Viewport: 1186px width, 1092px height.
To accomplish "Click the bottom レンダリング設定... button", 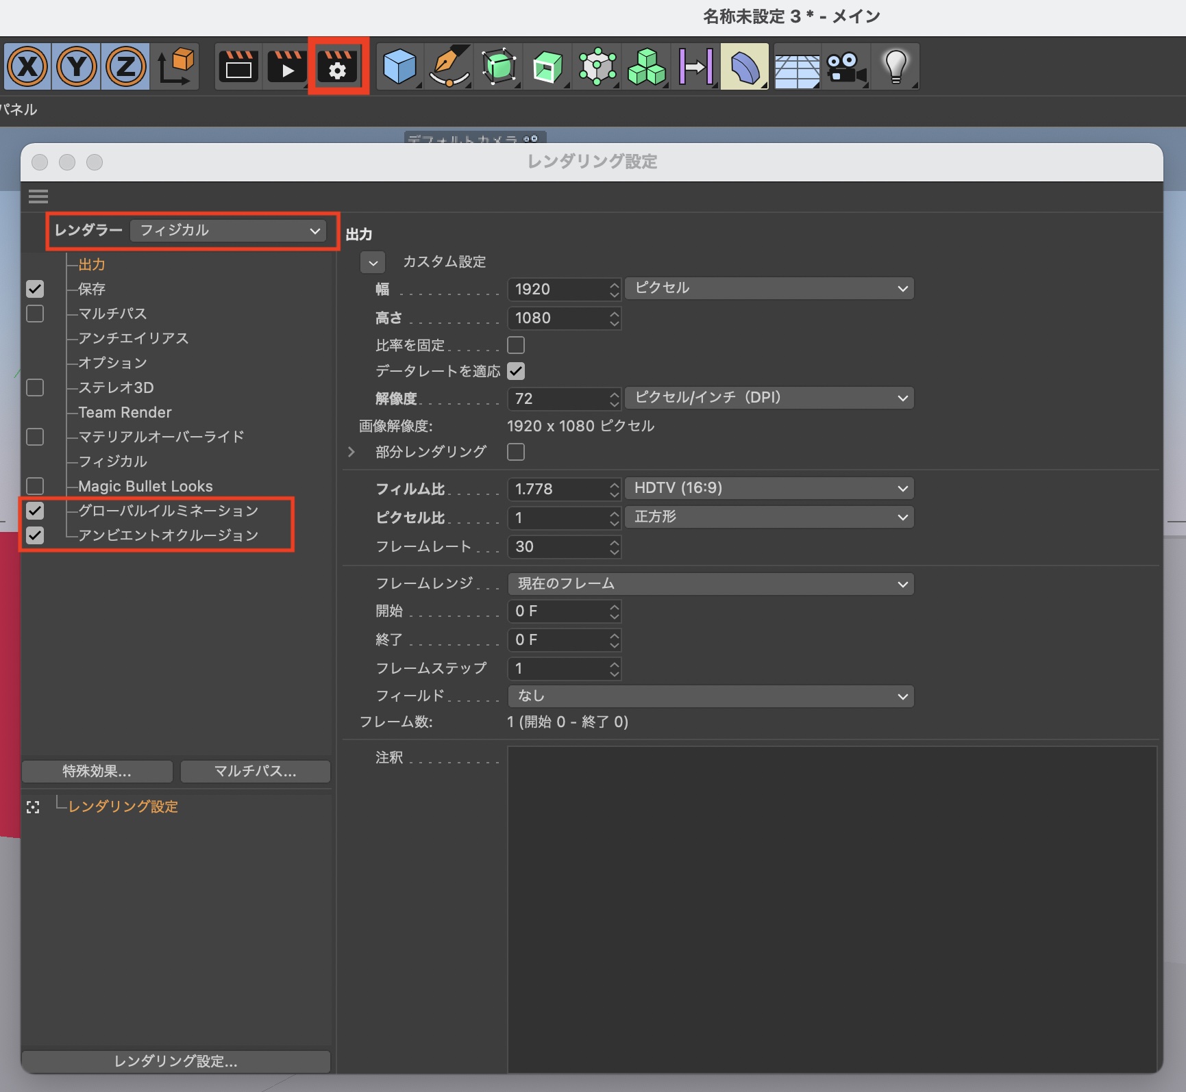I will [175, 1061].
